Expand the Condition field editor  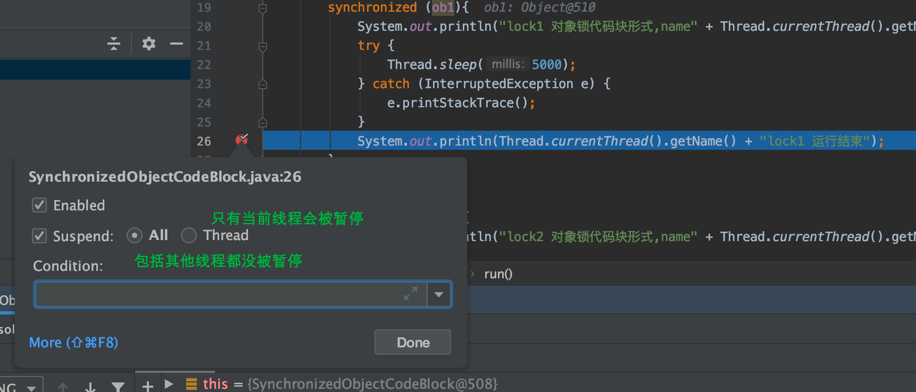coord(411,294)
